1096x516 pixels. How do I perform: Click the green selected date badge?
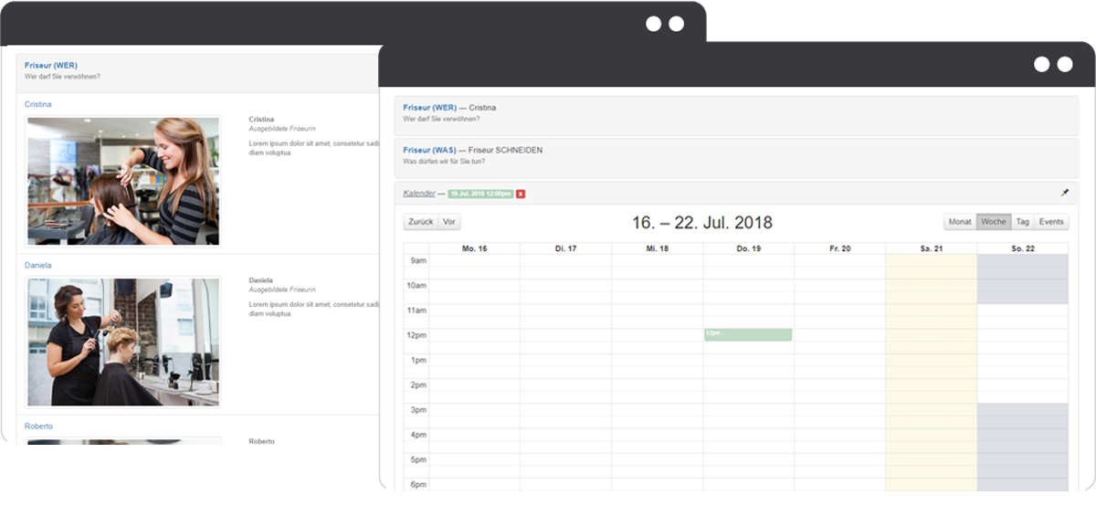tap(480, 194)
